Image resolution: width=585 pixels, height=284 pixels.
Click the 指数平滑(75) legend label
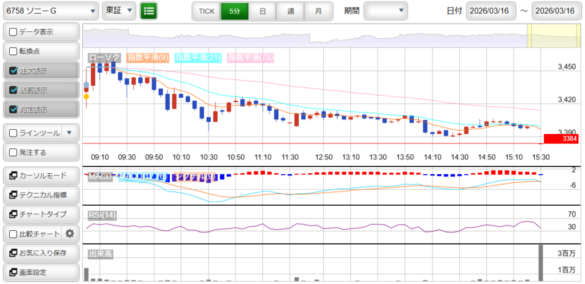pyautogui.click(x=250, y=57)
